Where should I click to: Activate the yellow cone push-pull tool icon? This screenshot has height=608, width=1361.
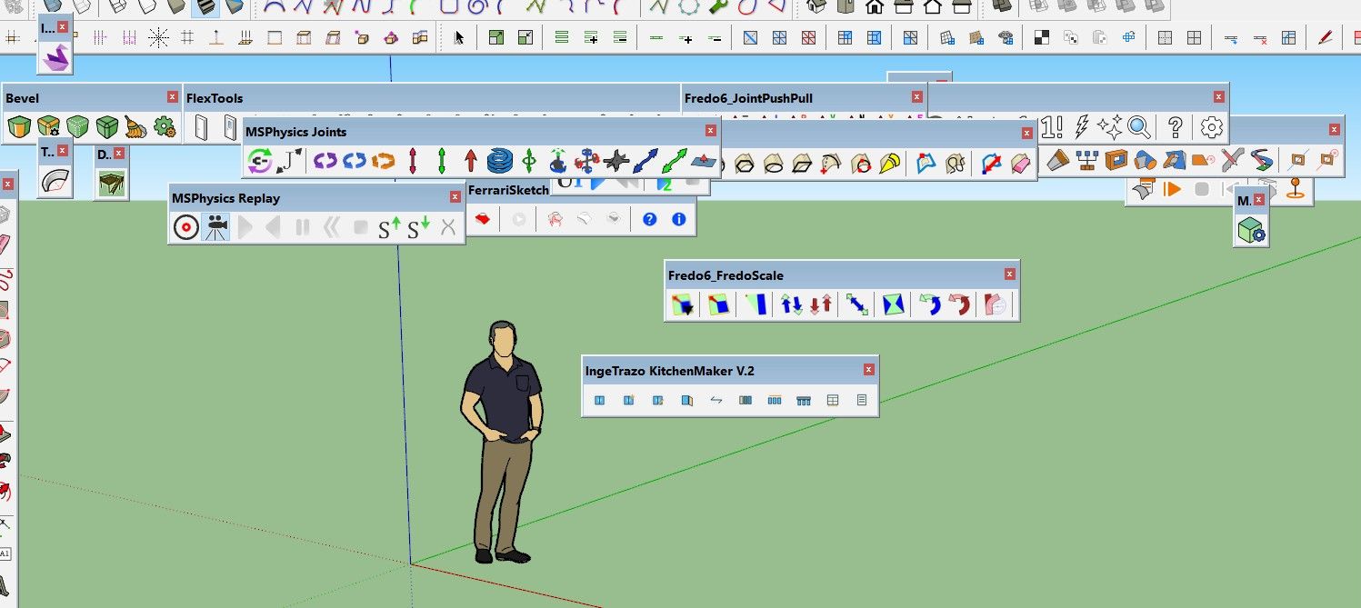890,164
